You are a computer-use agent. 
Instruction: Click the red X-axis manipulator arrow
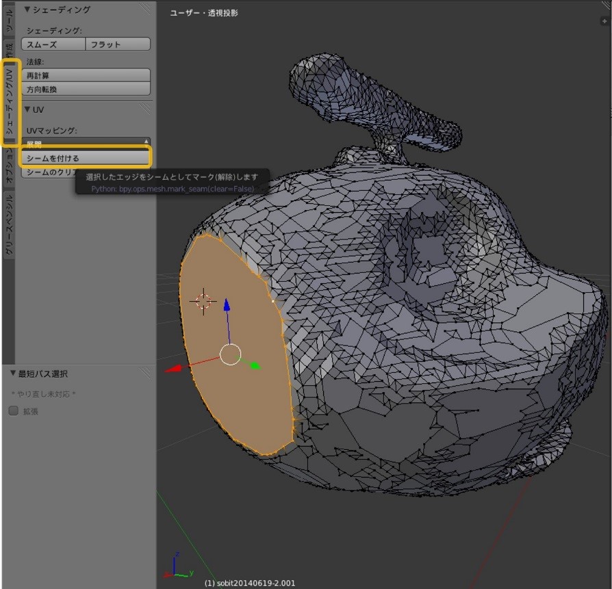(175, 368)
